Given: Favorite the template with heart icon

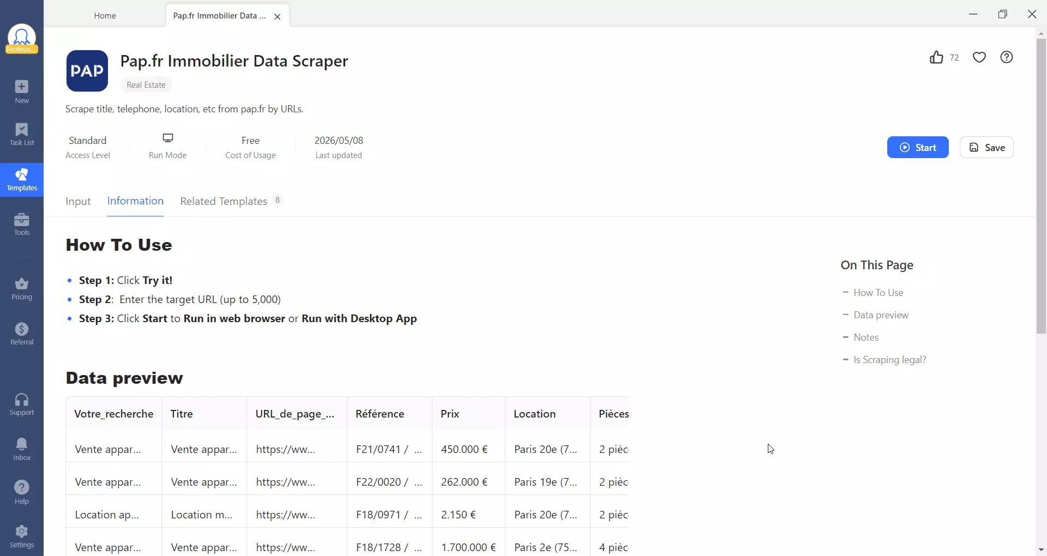Looking at the screenshot, I should pos(979,57).
